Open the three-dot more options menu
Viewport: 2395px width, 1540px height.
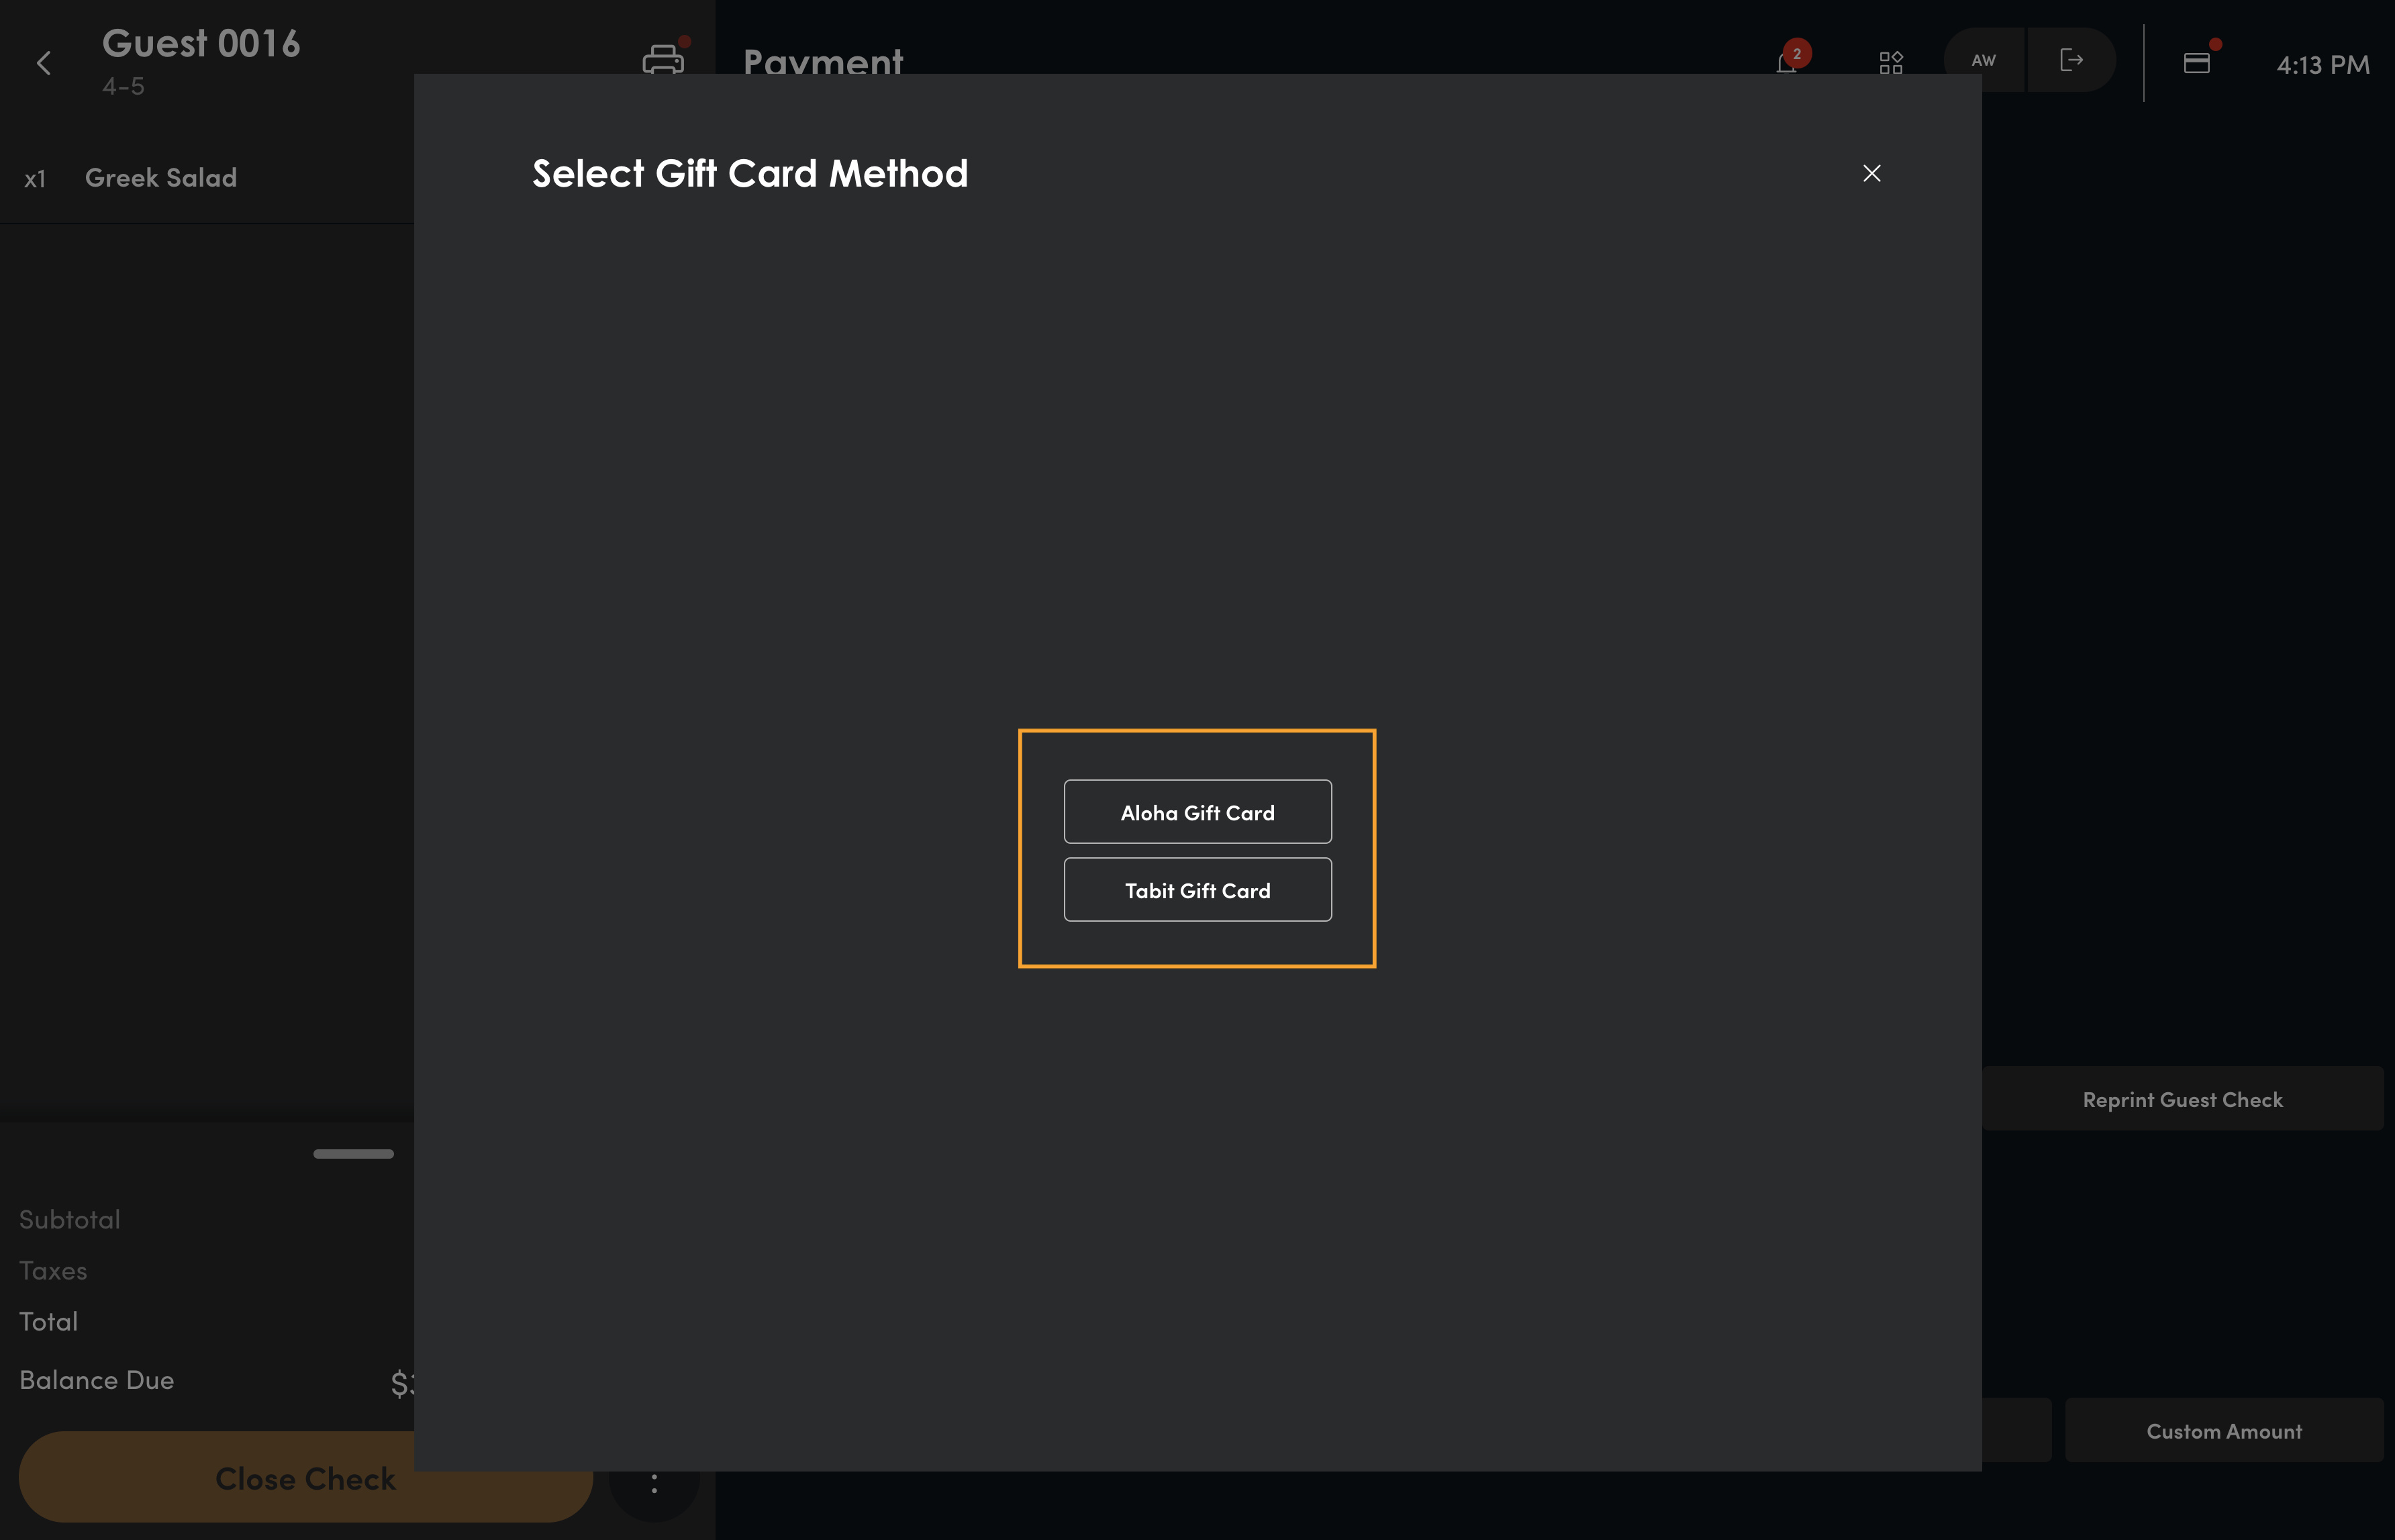654,1484
